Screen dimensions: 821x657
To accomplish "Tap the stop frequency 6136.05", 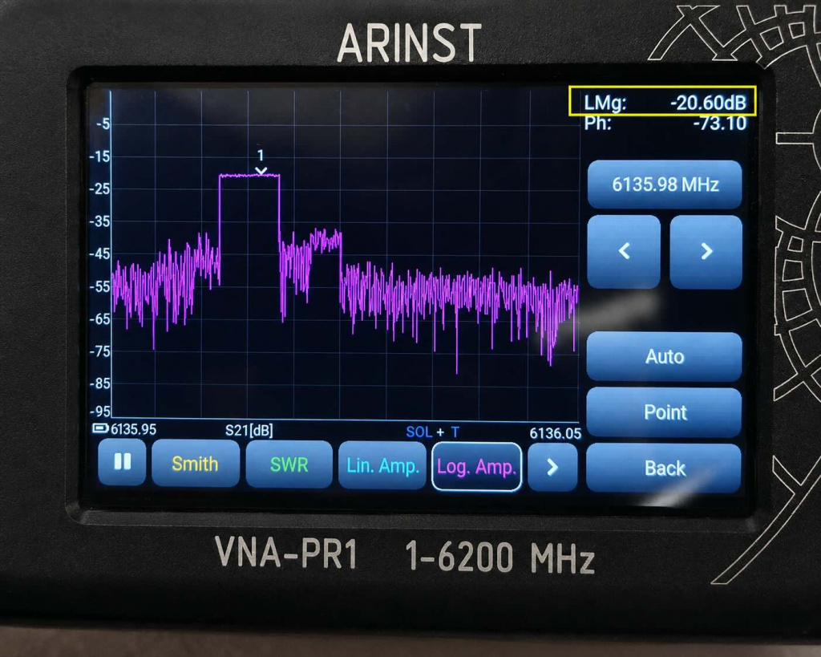I will coord(555,433).
